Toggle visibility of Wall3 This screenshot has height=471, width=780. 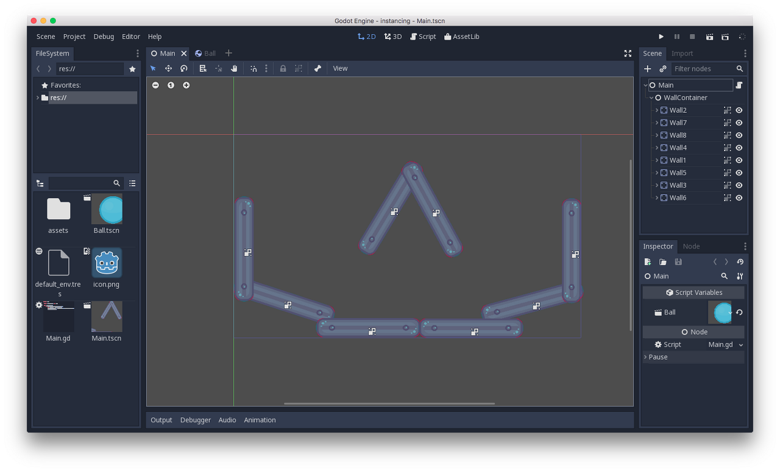[x=739, y=185]
